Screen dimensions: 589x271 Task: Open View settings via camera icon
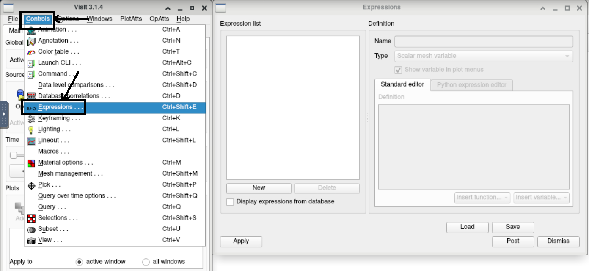tap(31, 240)
